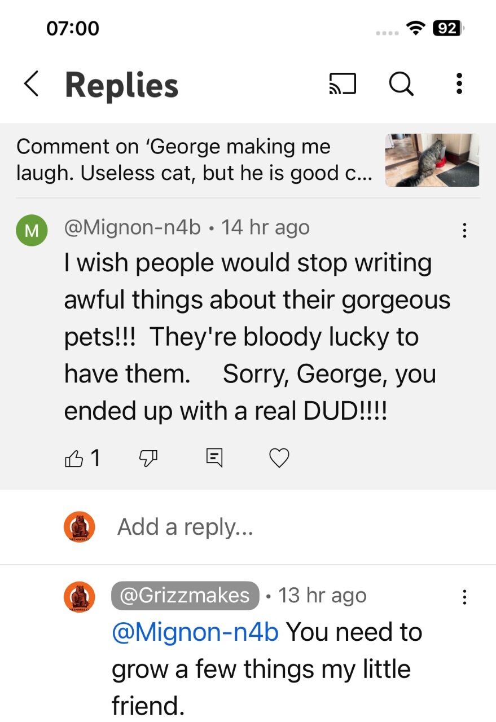Viewport: 496px width, 722px height.
Task: Open the @Mignon-n4b username in comment header
Action: (x=133, y=227)
